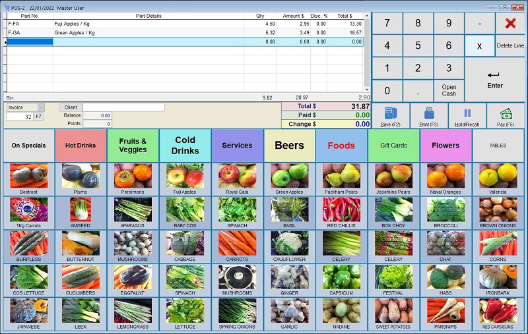Click the Pay (F5) cash icon
The height and width of the screenshot is (334, 528).
coord(506,113)
